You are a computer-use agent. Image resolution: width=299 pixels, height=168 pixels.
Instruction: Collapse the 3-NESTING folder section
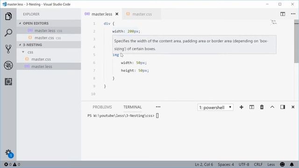click(49, 45)
